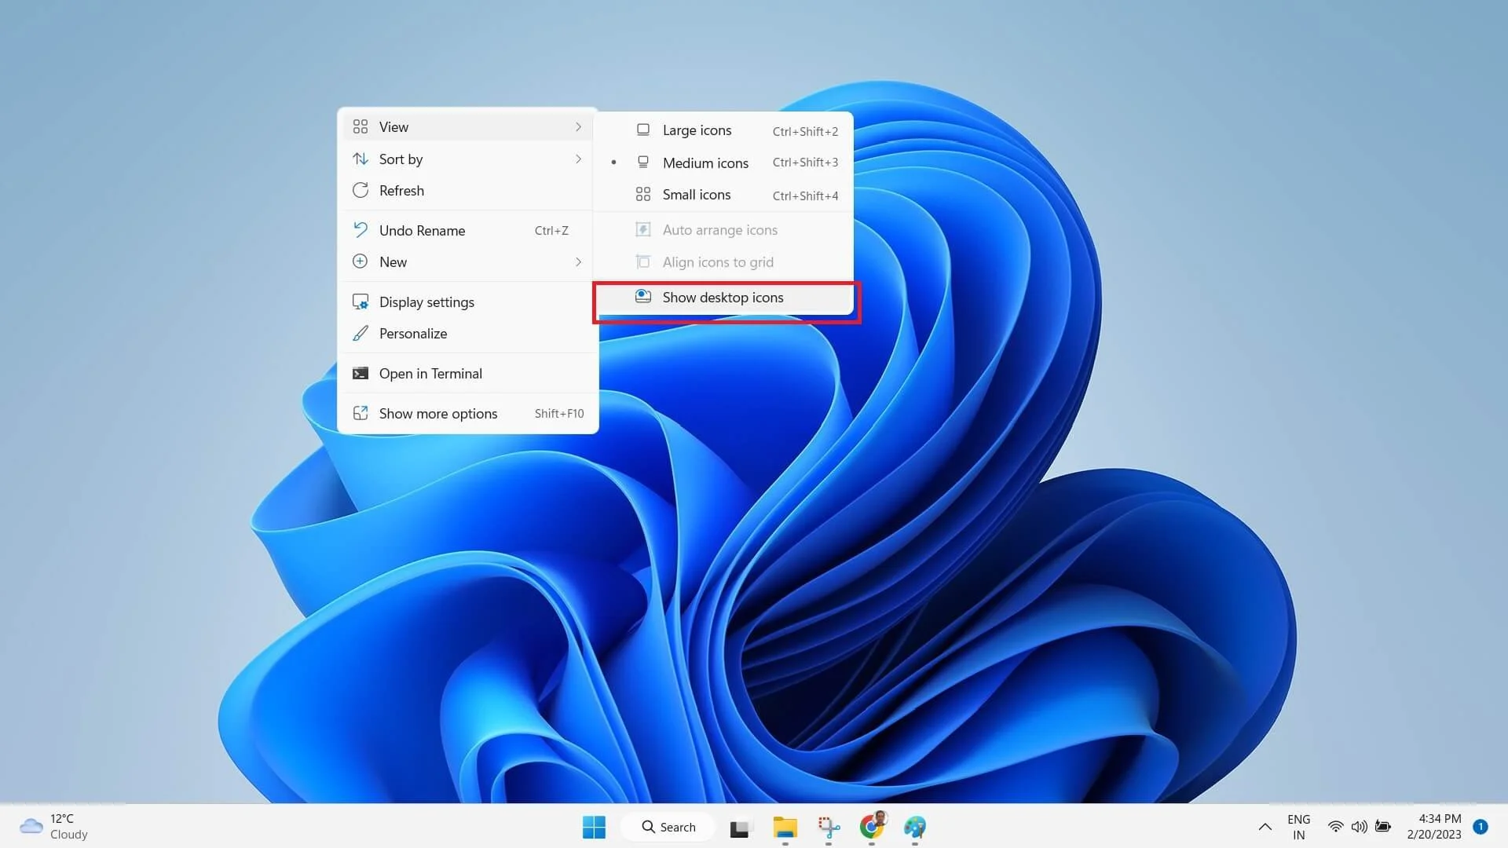The image size is (1508, 848).
Task: Select Large icons option
Action: point(696,130)
